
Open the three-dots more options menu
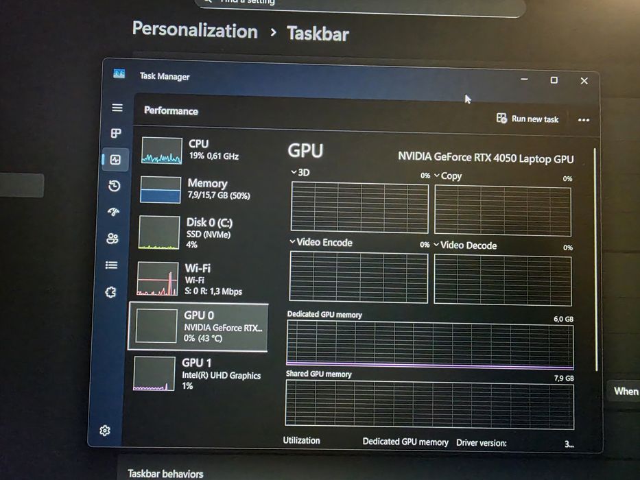point(584,120)
